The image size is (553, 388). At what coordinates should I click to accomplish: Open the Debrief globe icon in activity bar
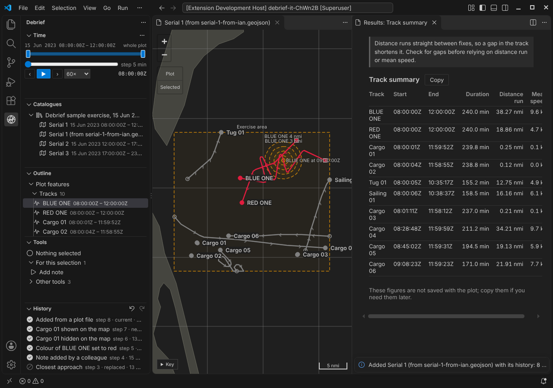pos(11,119)
